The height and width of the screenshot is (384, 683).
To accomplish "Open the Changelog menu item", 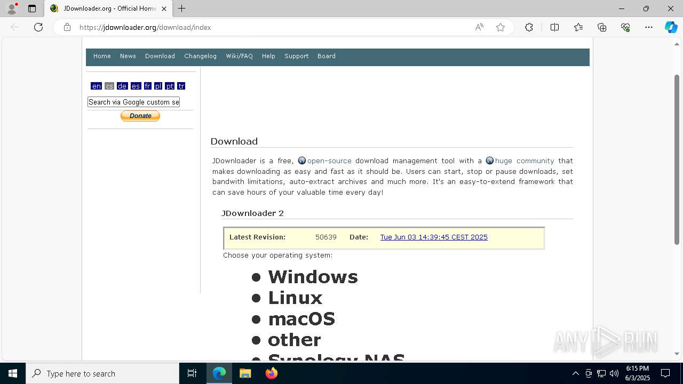I will (200, 56).
